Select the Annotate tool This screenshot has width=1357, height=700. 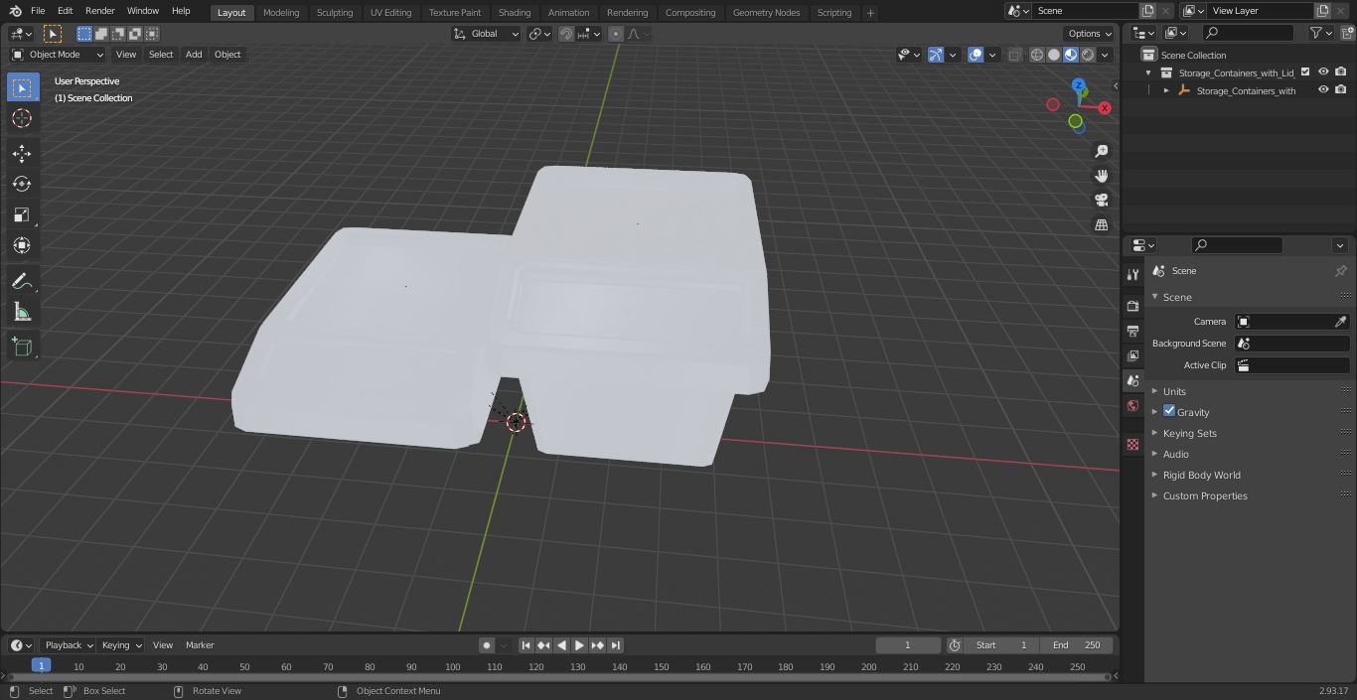click(22, 282)
